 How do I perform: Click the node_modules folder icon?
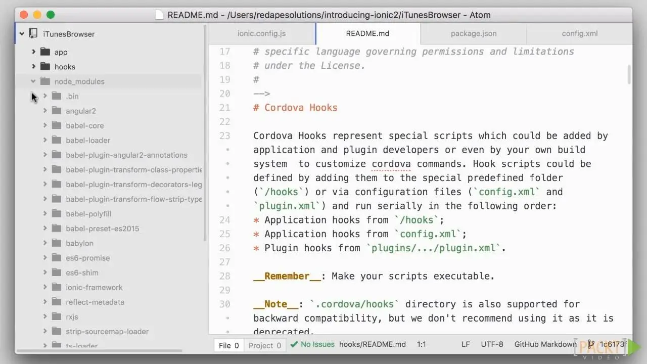click(x=45, y=81)
